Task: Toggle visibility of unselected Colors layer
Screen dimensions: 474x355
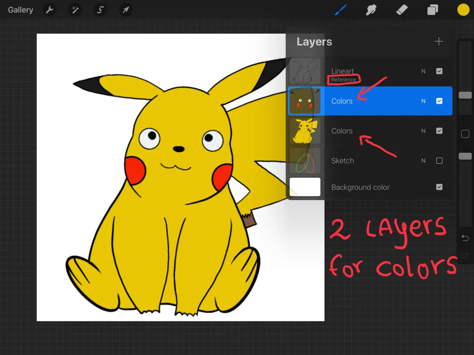Action: pos(439,131)
